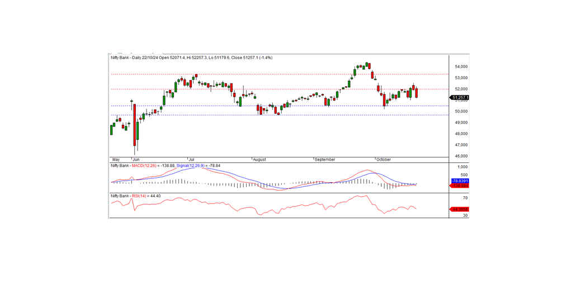
Task: Click the Nifty Bank RSI(14) = 44.40 label
Action: click(136, 196)
